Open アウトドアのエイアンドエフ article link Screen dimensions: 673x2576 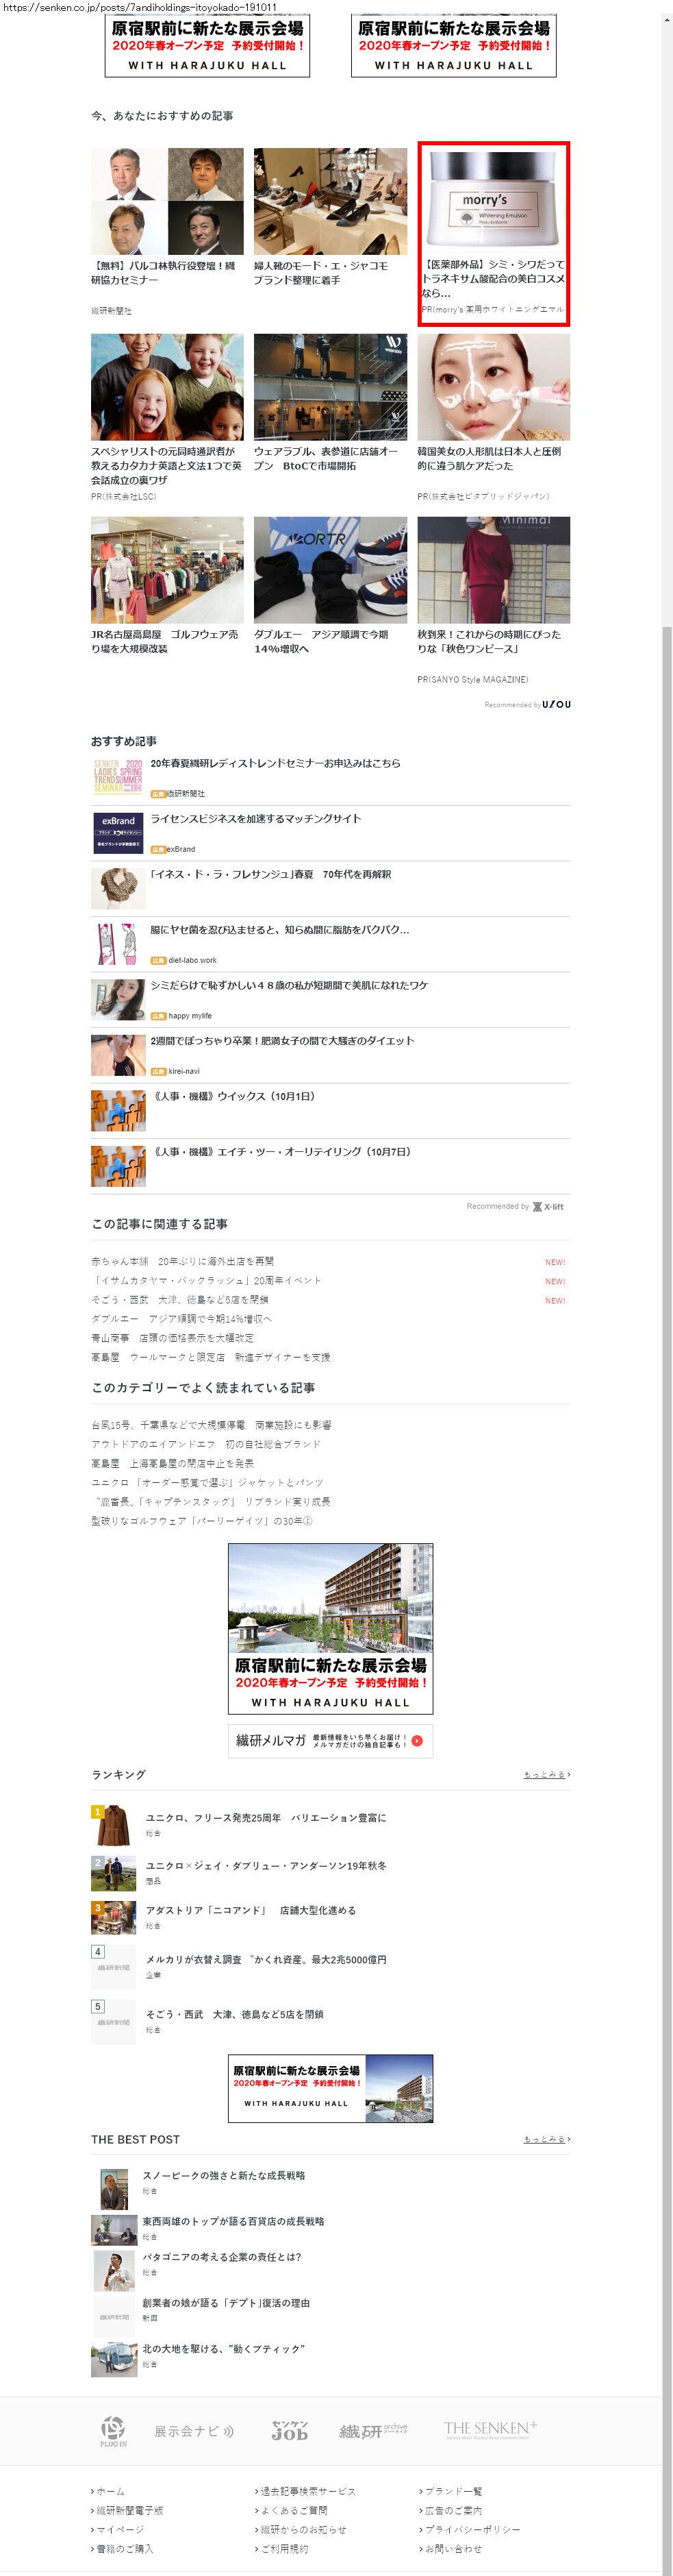205,1444
